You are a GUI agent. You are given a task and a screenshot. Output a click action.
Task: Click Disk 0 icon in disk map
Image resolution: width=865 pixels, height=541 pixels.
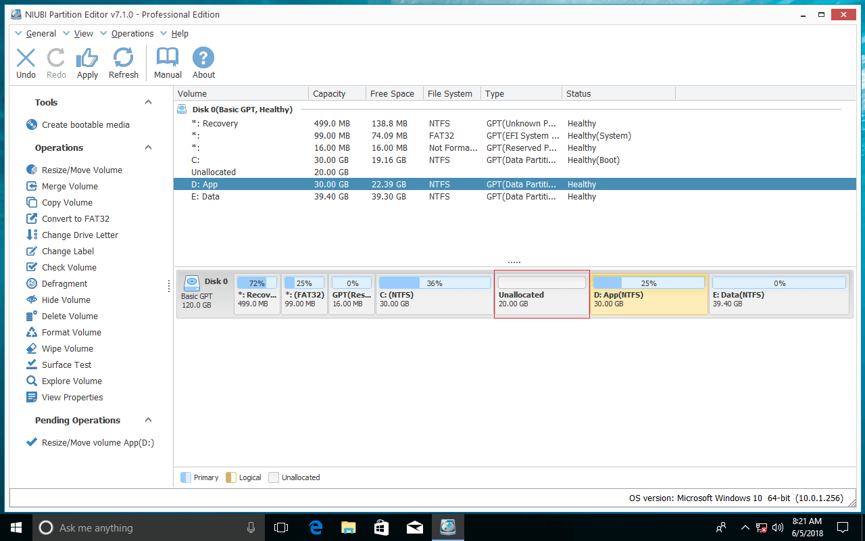pos(192,283)
